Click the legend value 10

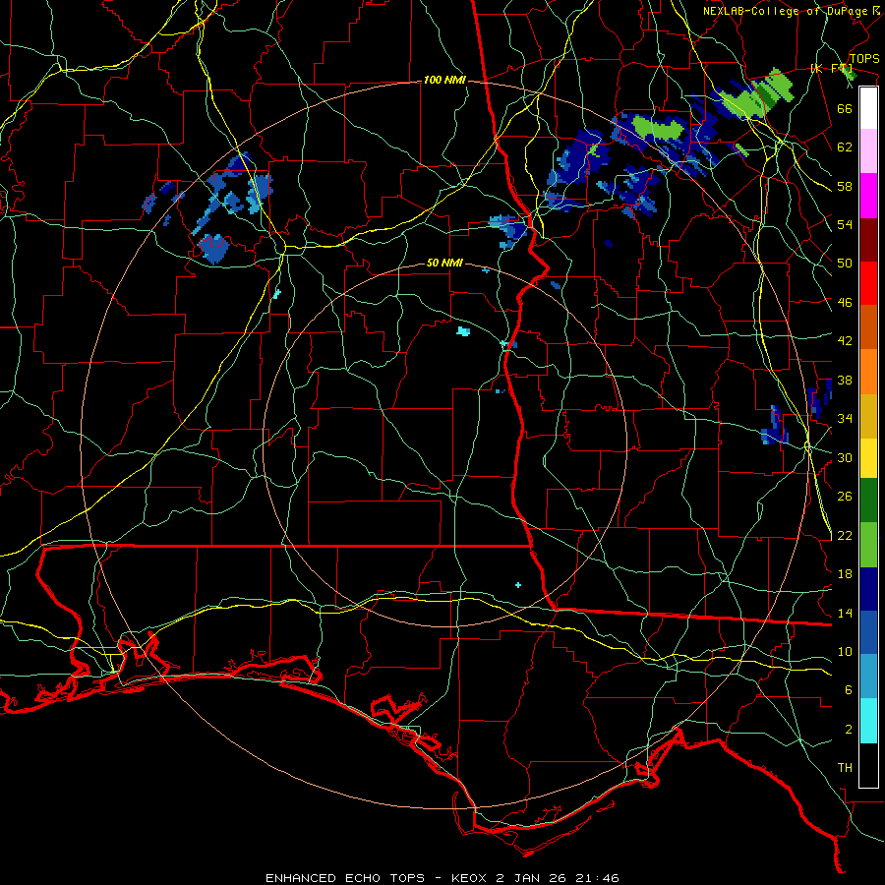845,651
